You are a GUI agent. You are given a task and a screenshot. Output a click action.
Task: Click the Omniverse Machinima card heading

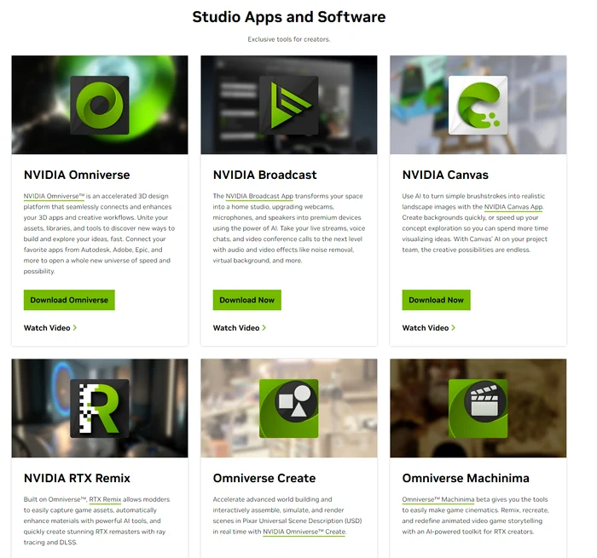(x=466, y=478)
